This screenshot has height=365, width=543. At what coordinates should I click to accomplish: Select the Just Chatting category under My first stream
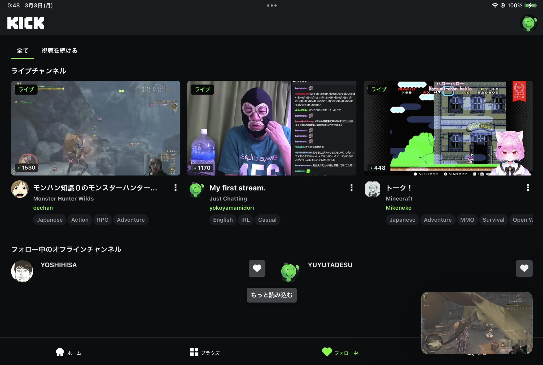click(228, 198)
